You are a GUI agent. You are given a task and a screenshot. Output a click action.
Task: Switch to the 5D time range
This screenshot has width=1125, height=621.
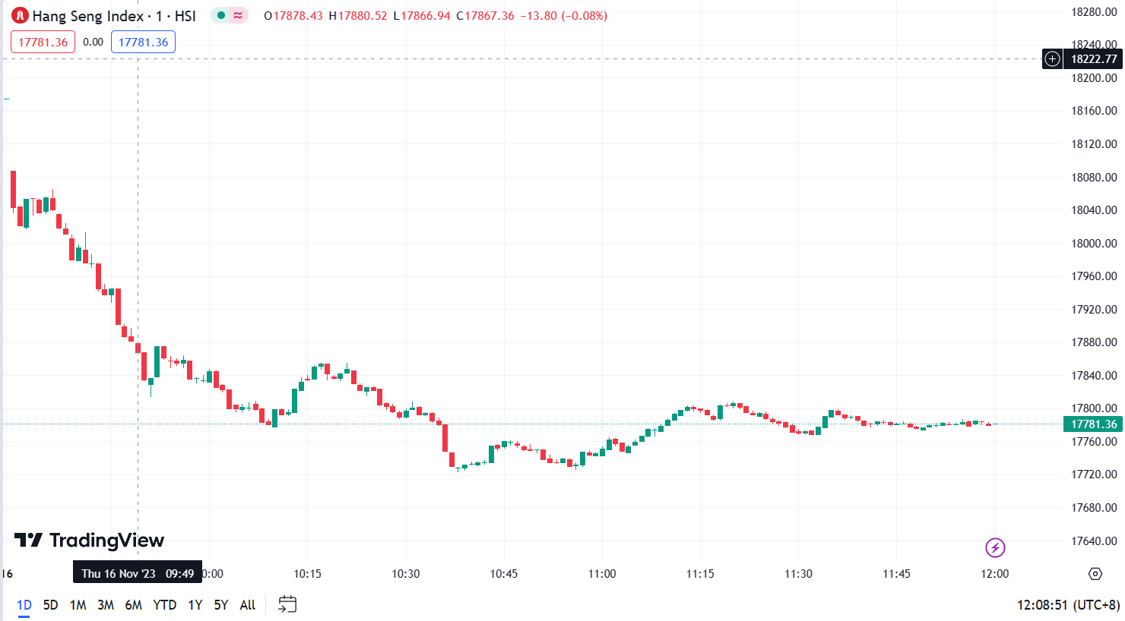tap(50, 605)
